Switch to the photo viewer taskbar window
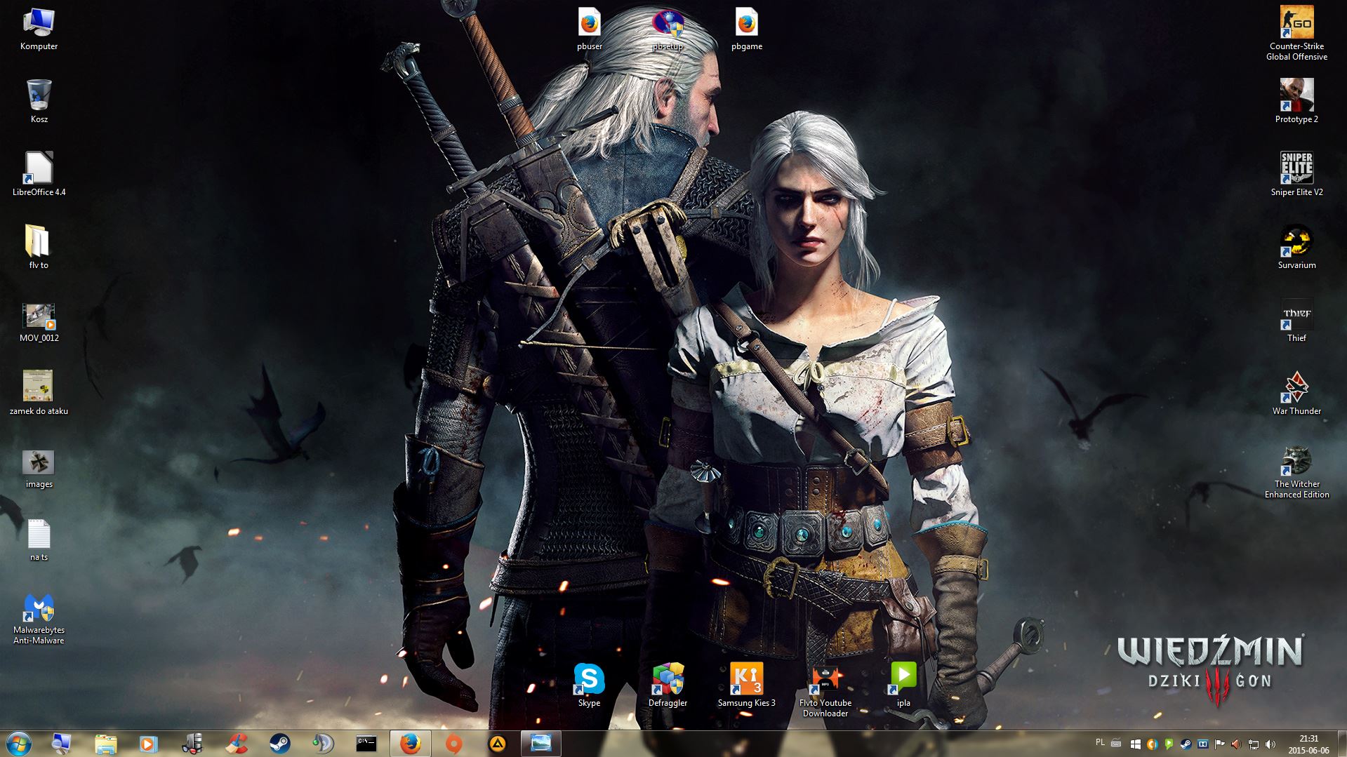 point(541,744)
